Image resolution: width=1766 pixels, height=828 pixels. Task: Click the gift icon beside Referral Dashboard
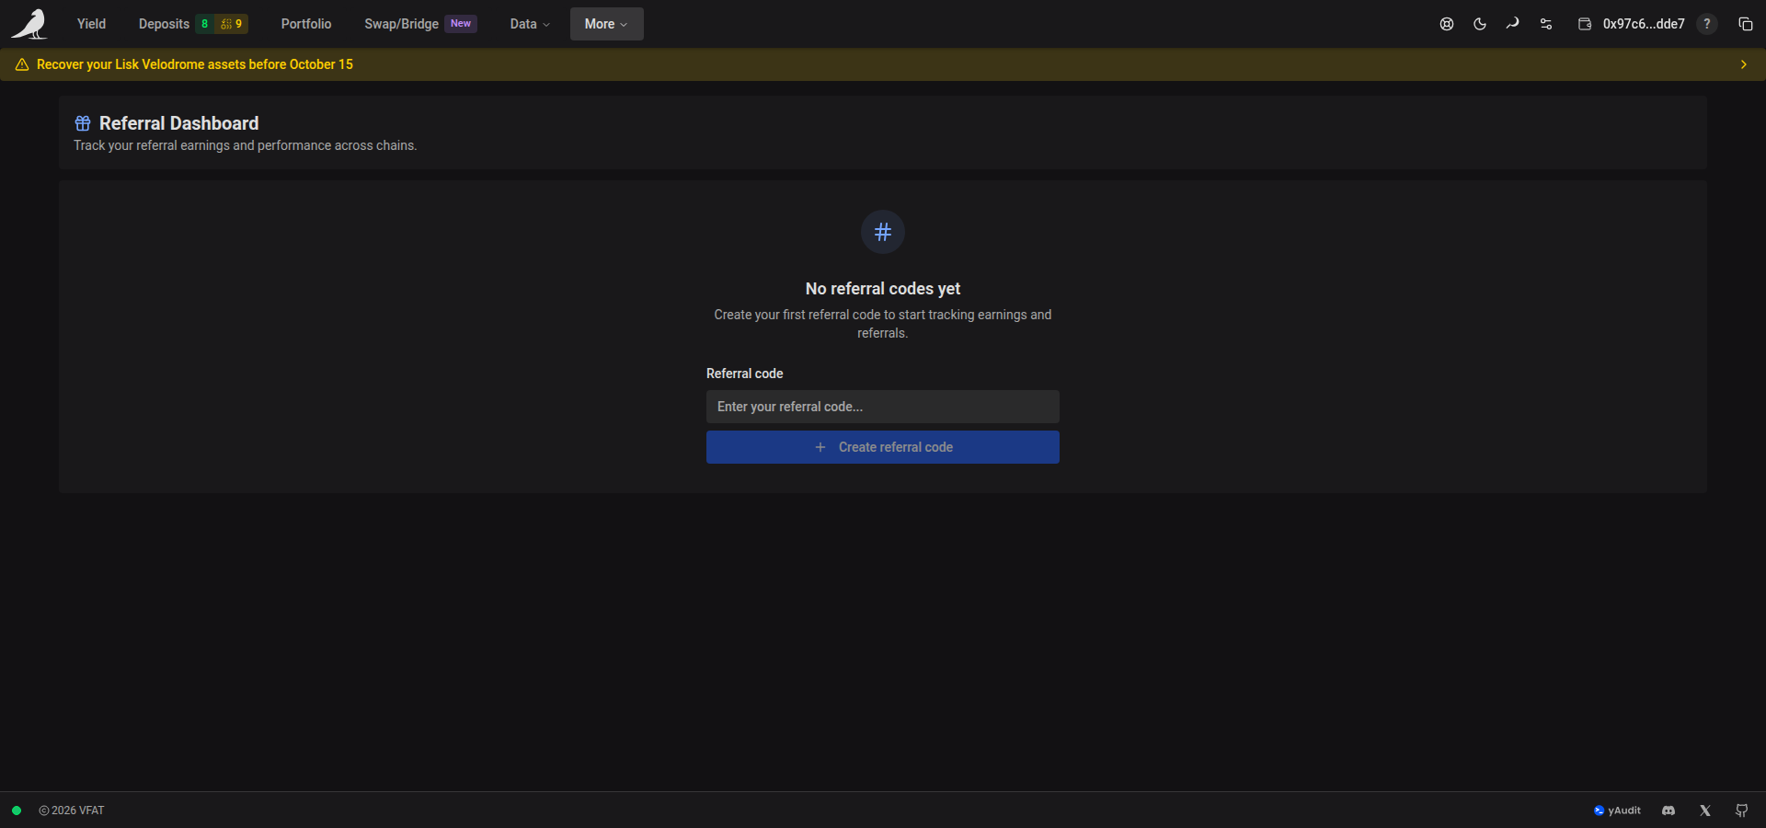[x=83, y=123]
